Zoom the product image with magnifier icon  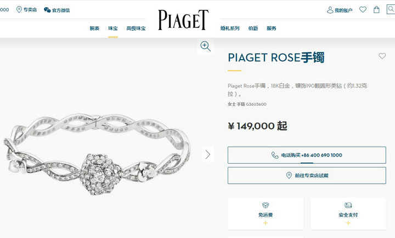pyautogui.click(x=206, y=47)
